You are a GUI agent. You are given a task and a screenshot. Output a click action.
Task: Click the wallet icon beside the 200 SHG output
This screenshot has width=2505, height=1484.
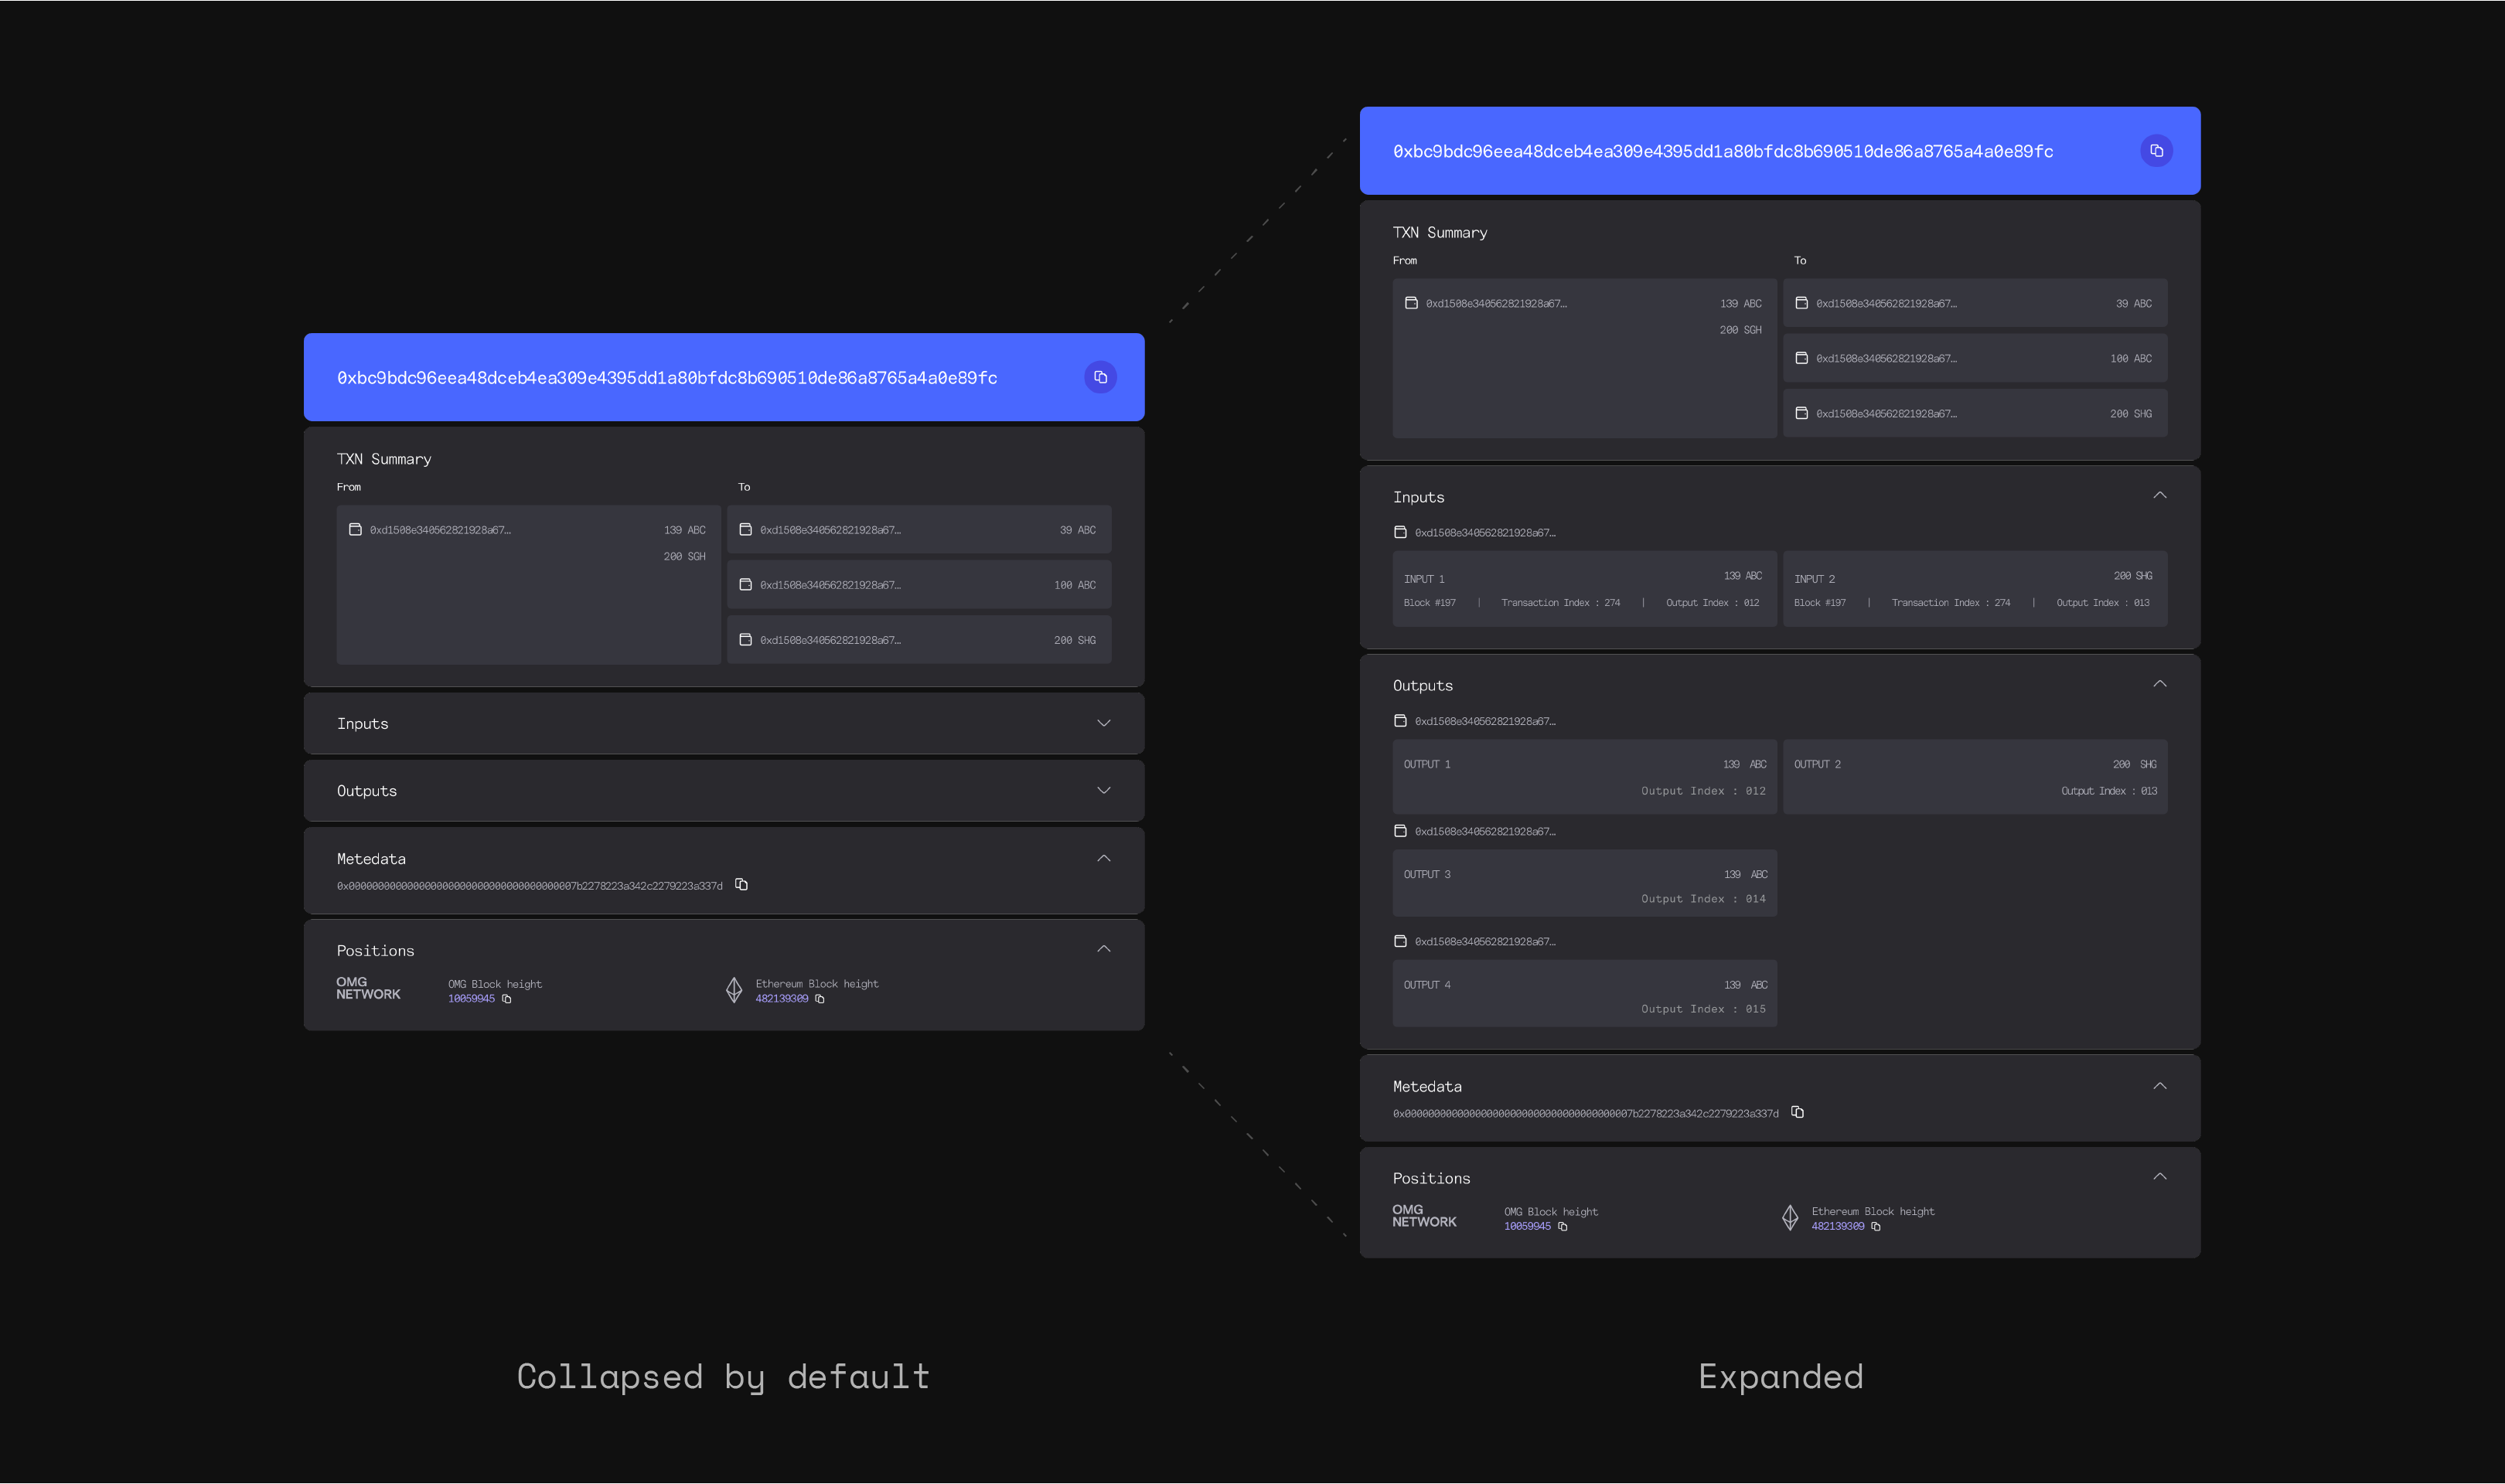click(745, 639)
